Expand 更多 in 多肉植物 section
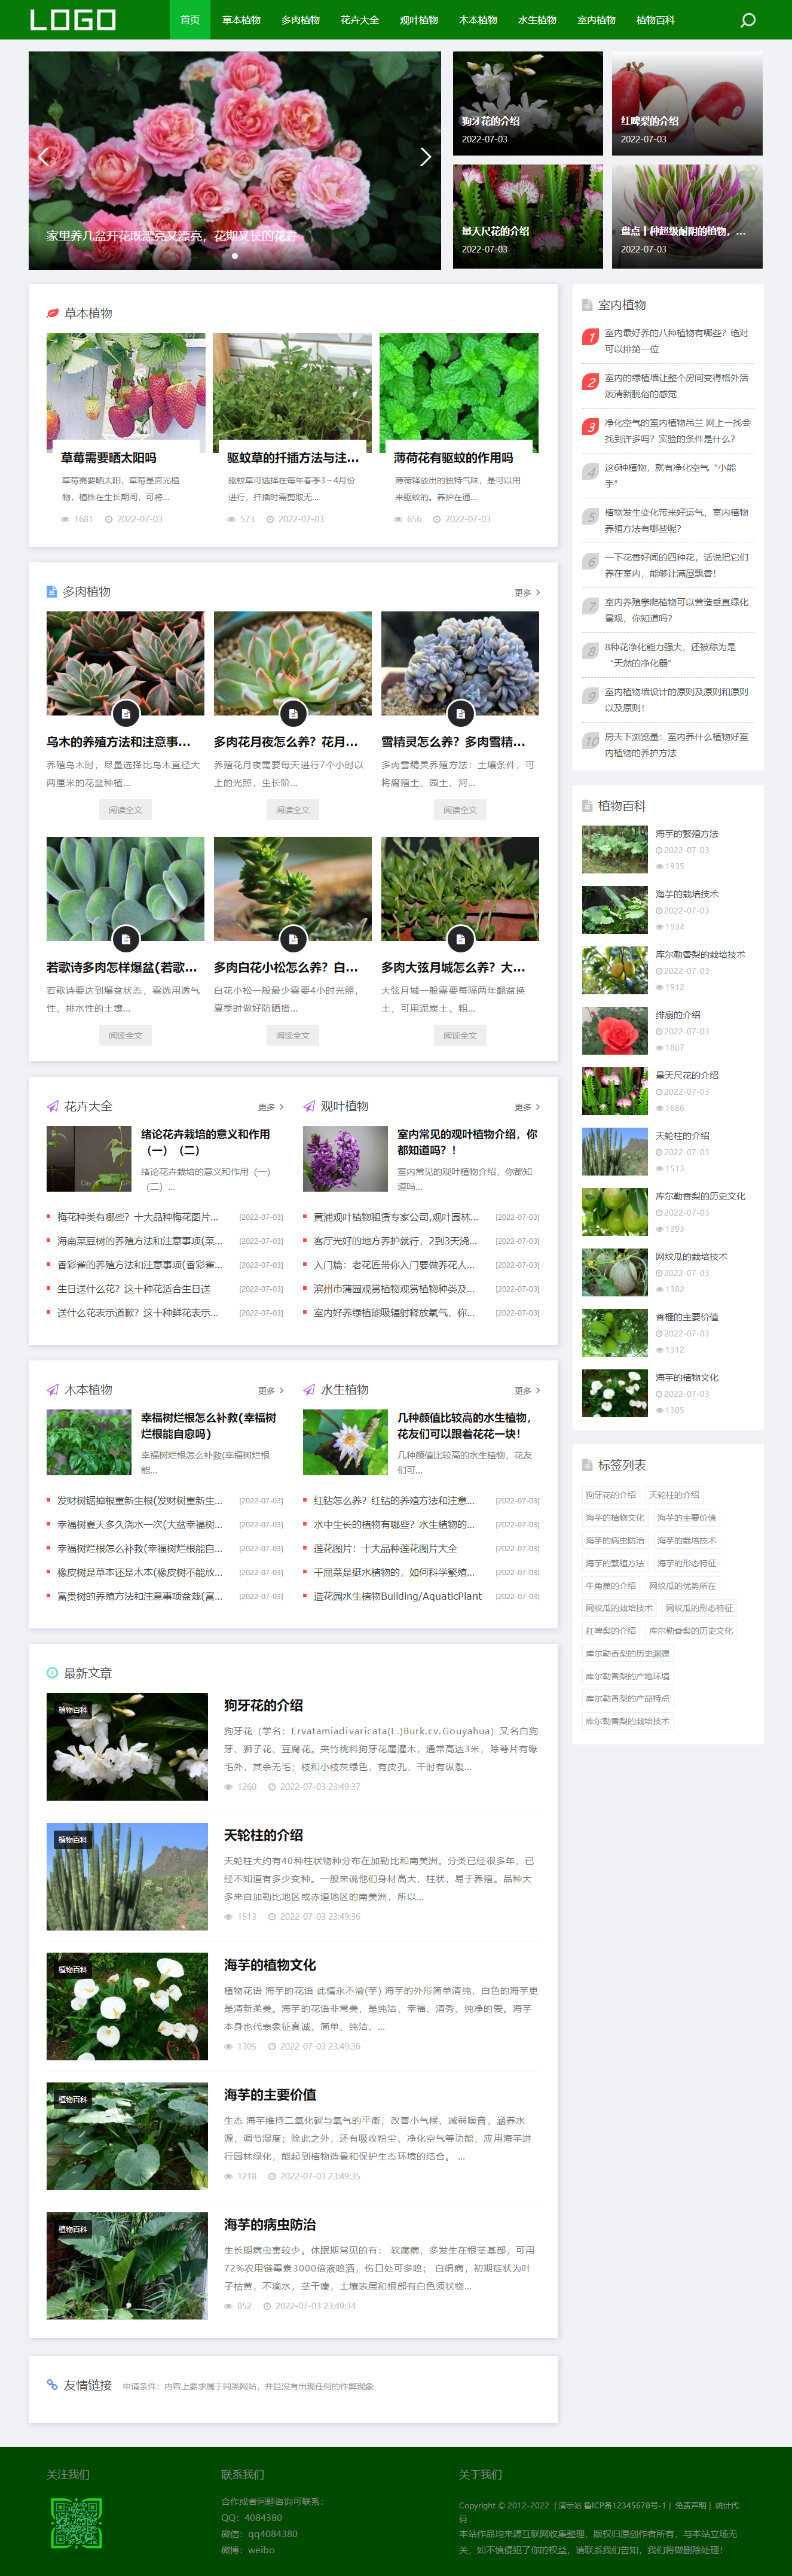 pyautogui.click(x=527, y=593)
